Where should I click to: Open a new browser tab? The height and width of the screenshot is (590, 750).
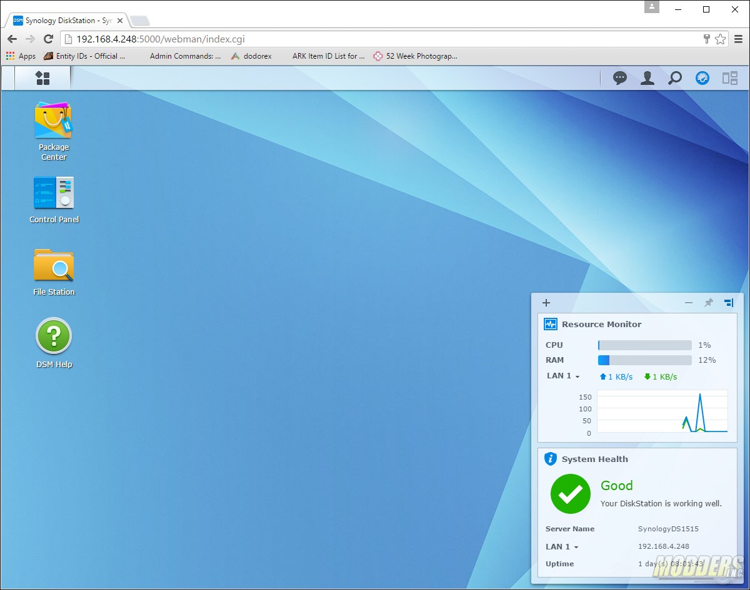[139, 21]
